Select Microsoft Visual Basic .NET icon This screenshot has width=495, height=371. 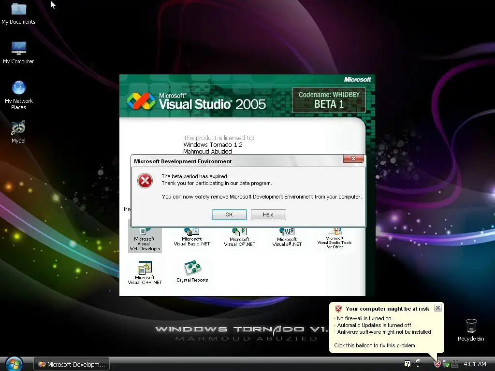click(191, 237)
